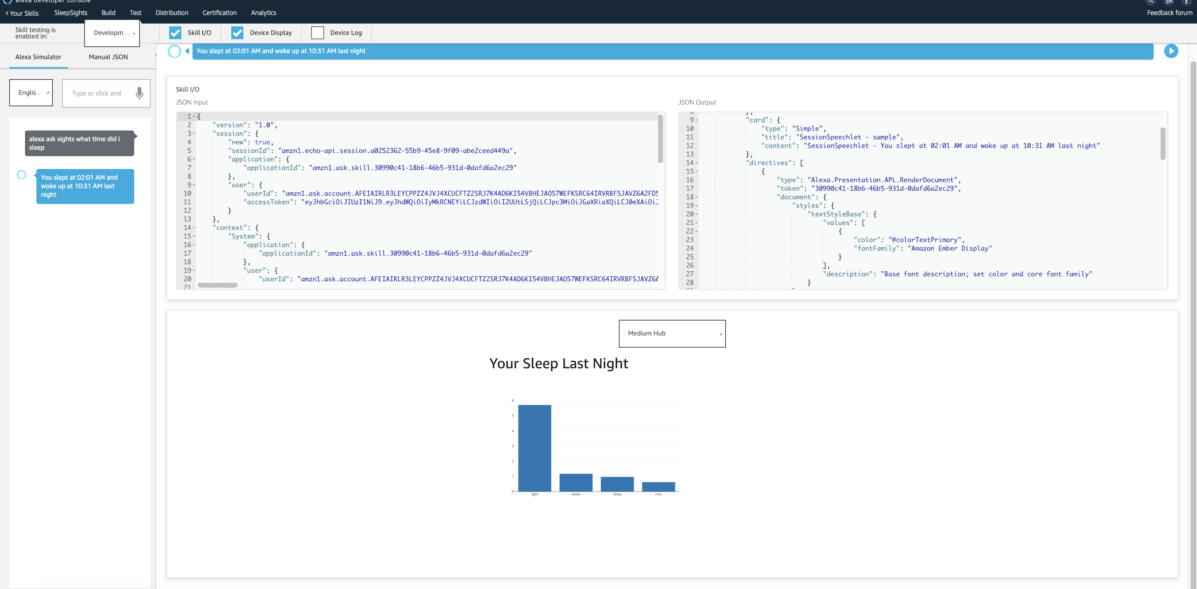Screen dimensions: 1197x589
Task: Open the three-dot more options menu
Action: coord(1186,1)
